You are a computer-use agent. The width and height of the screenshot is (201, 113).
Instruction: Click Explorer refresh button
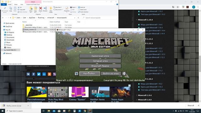78,18
